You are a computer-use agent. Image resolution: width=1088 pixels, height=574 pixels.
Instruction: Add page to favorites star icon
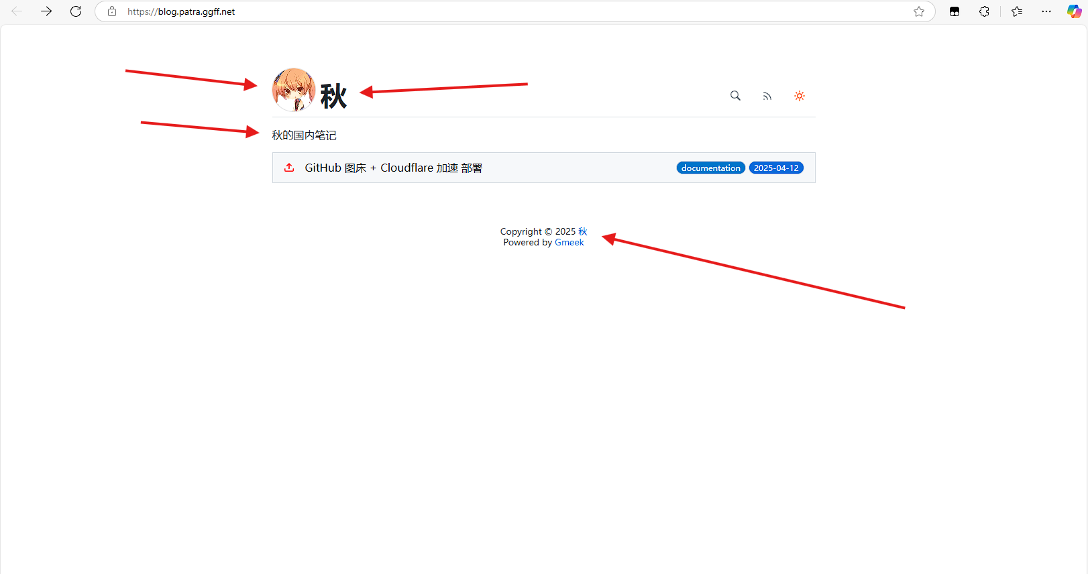pos(919,11)
